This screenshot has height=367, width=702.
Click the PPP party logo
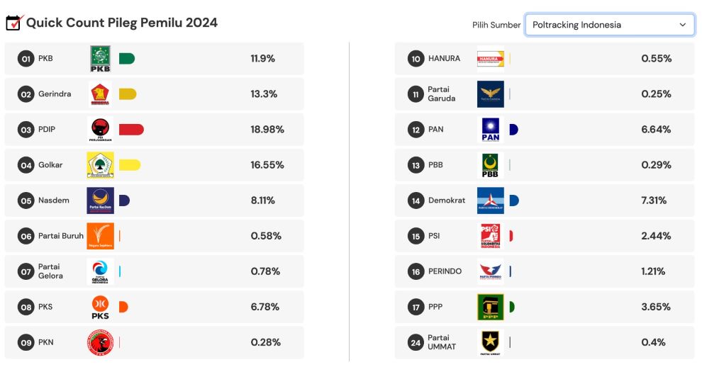coord(491,307)
